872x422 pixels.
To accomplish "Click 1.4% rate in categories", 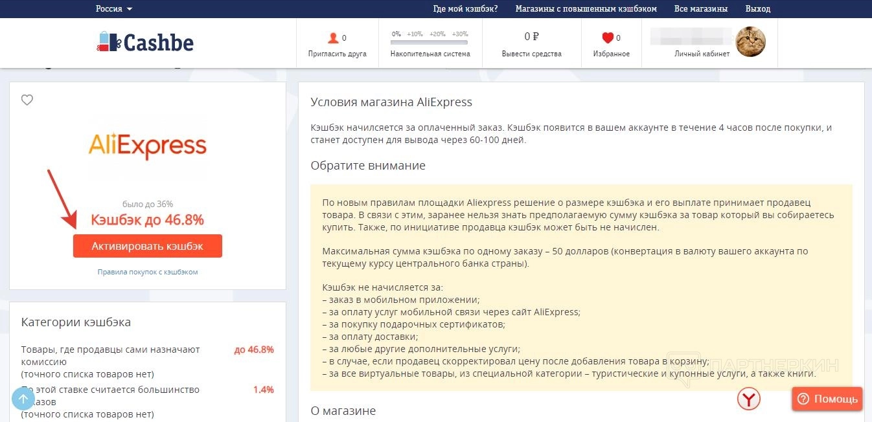I will (264, 390).
